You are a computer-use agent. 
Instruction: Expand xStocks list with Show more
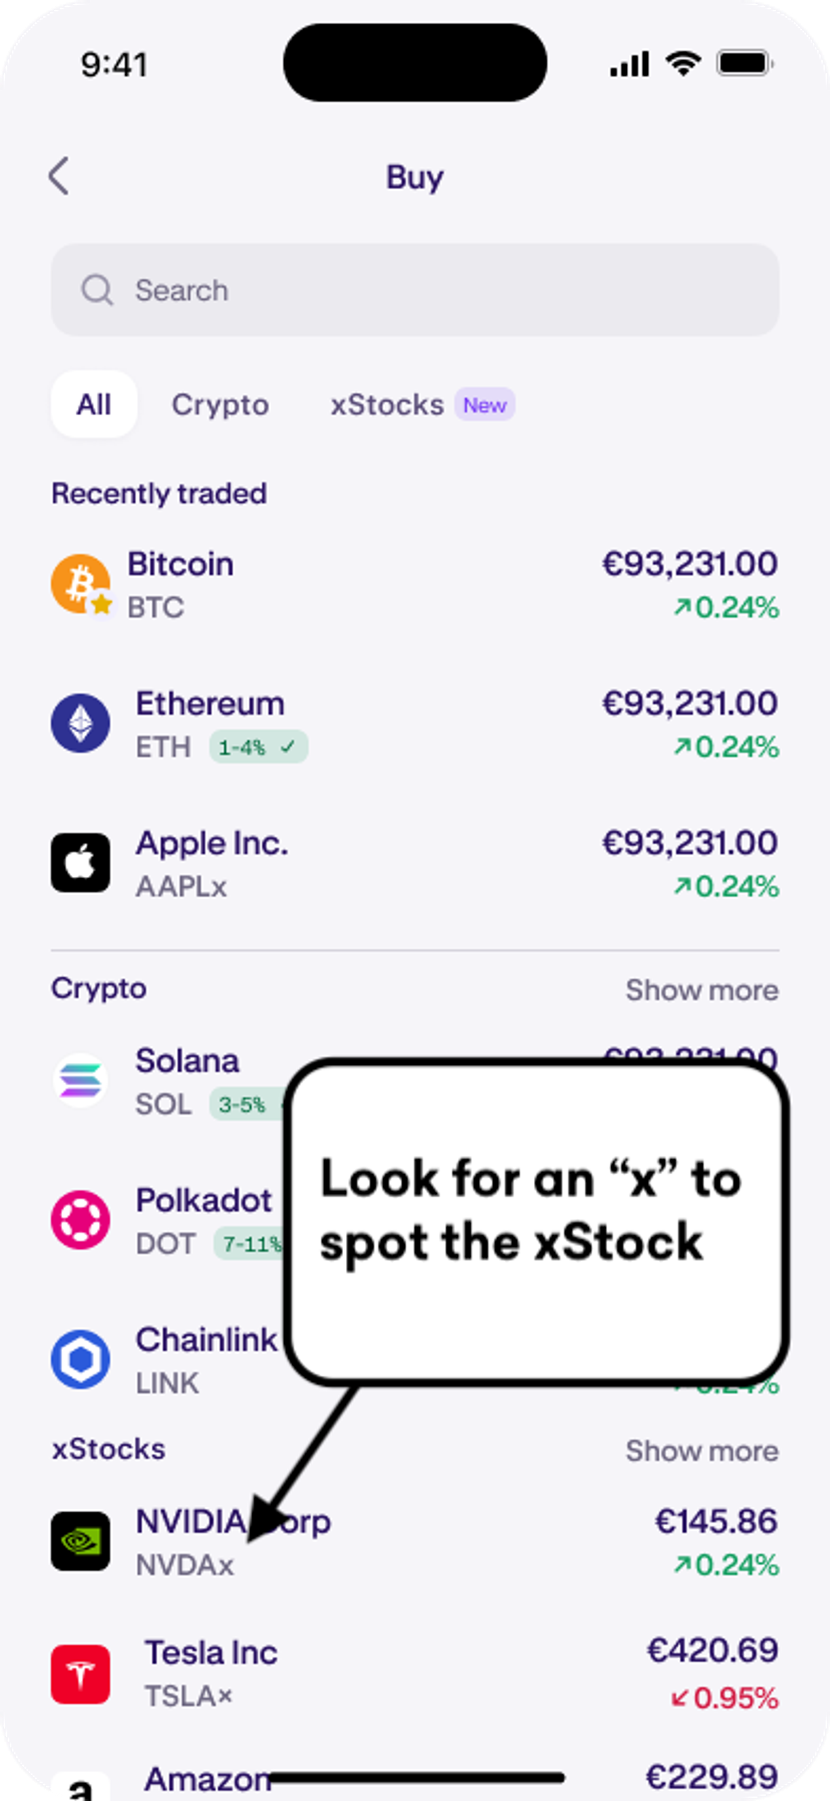tap(701, 1451)
